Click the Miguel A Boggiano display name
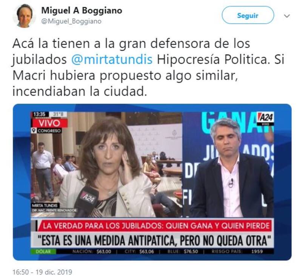The width and height of the screenshot is (302, 276). click(x=82, y=11)
